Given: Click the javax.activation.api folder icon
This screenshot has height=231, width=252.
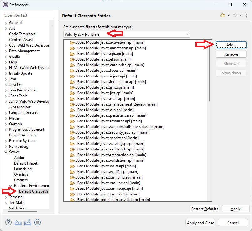Looking at the screenshot, I should pyautogui.click(x=72, y=42).
